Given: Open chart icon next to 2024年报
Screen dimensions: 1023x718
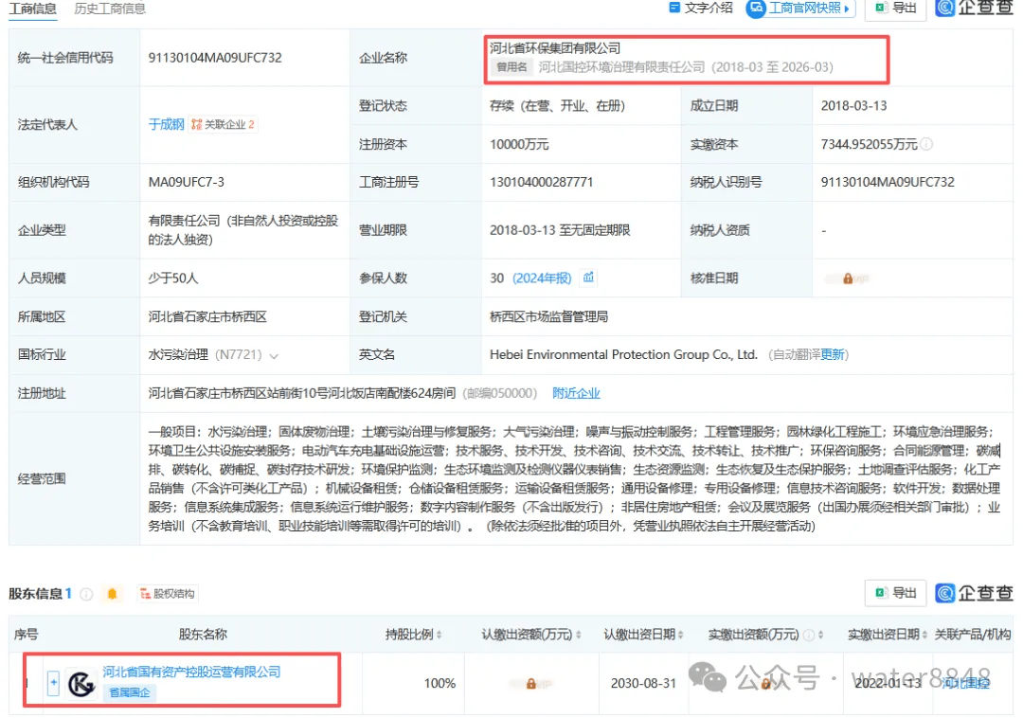Looking at the screenshot, I should (589, 278).
